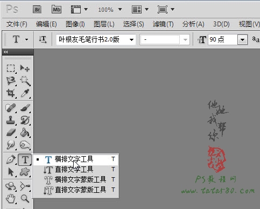
Task: Select the Pen tool
Action: tap(11, 159)
